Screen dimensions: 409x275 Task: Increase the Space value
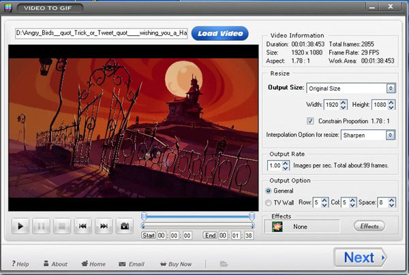pyautogui.click(x=391, y=200)
